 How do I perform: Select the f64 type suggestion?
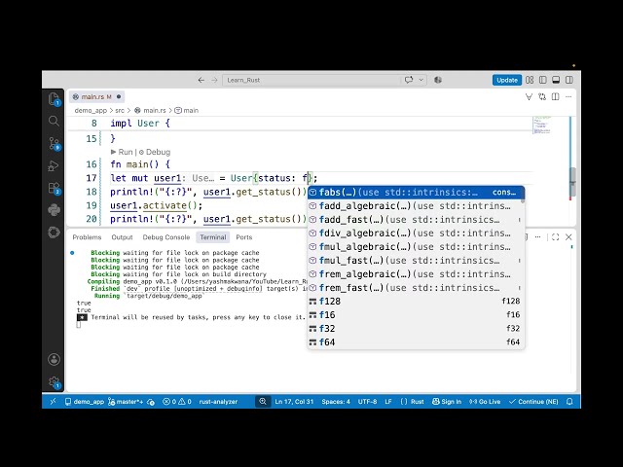[416, 341]
